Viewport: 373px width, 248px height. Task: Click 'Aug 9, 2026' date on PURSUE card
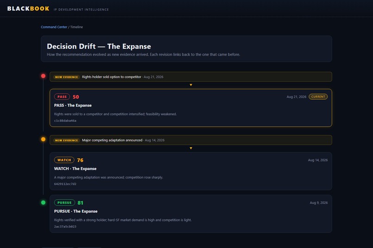click(319, 203)
